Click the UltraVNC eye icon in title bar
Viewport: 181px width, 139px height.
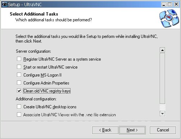(x=5, y=4)
